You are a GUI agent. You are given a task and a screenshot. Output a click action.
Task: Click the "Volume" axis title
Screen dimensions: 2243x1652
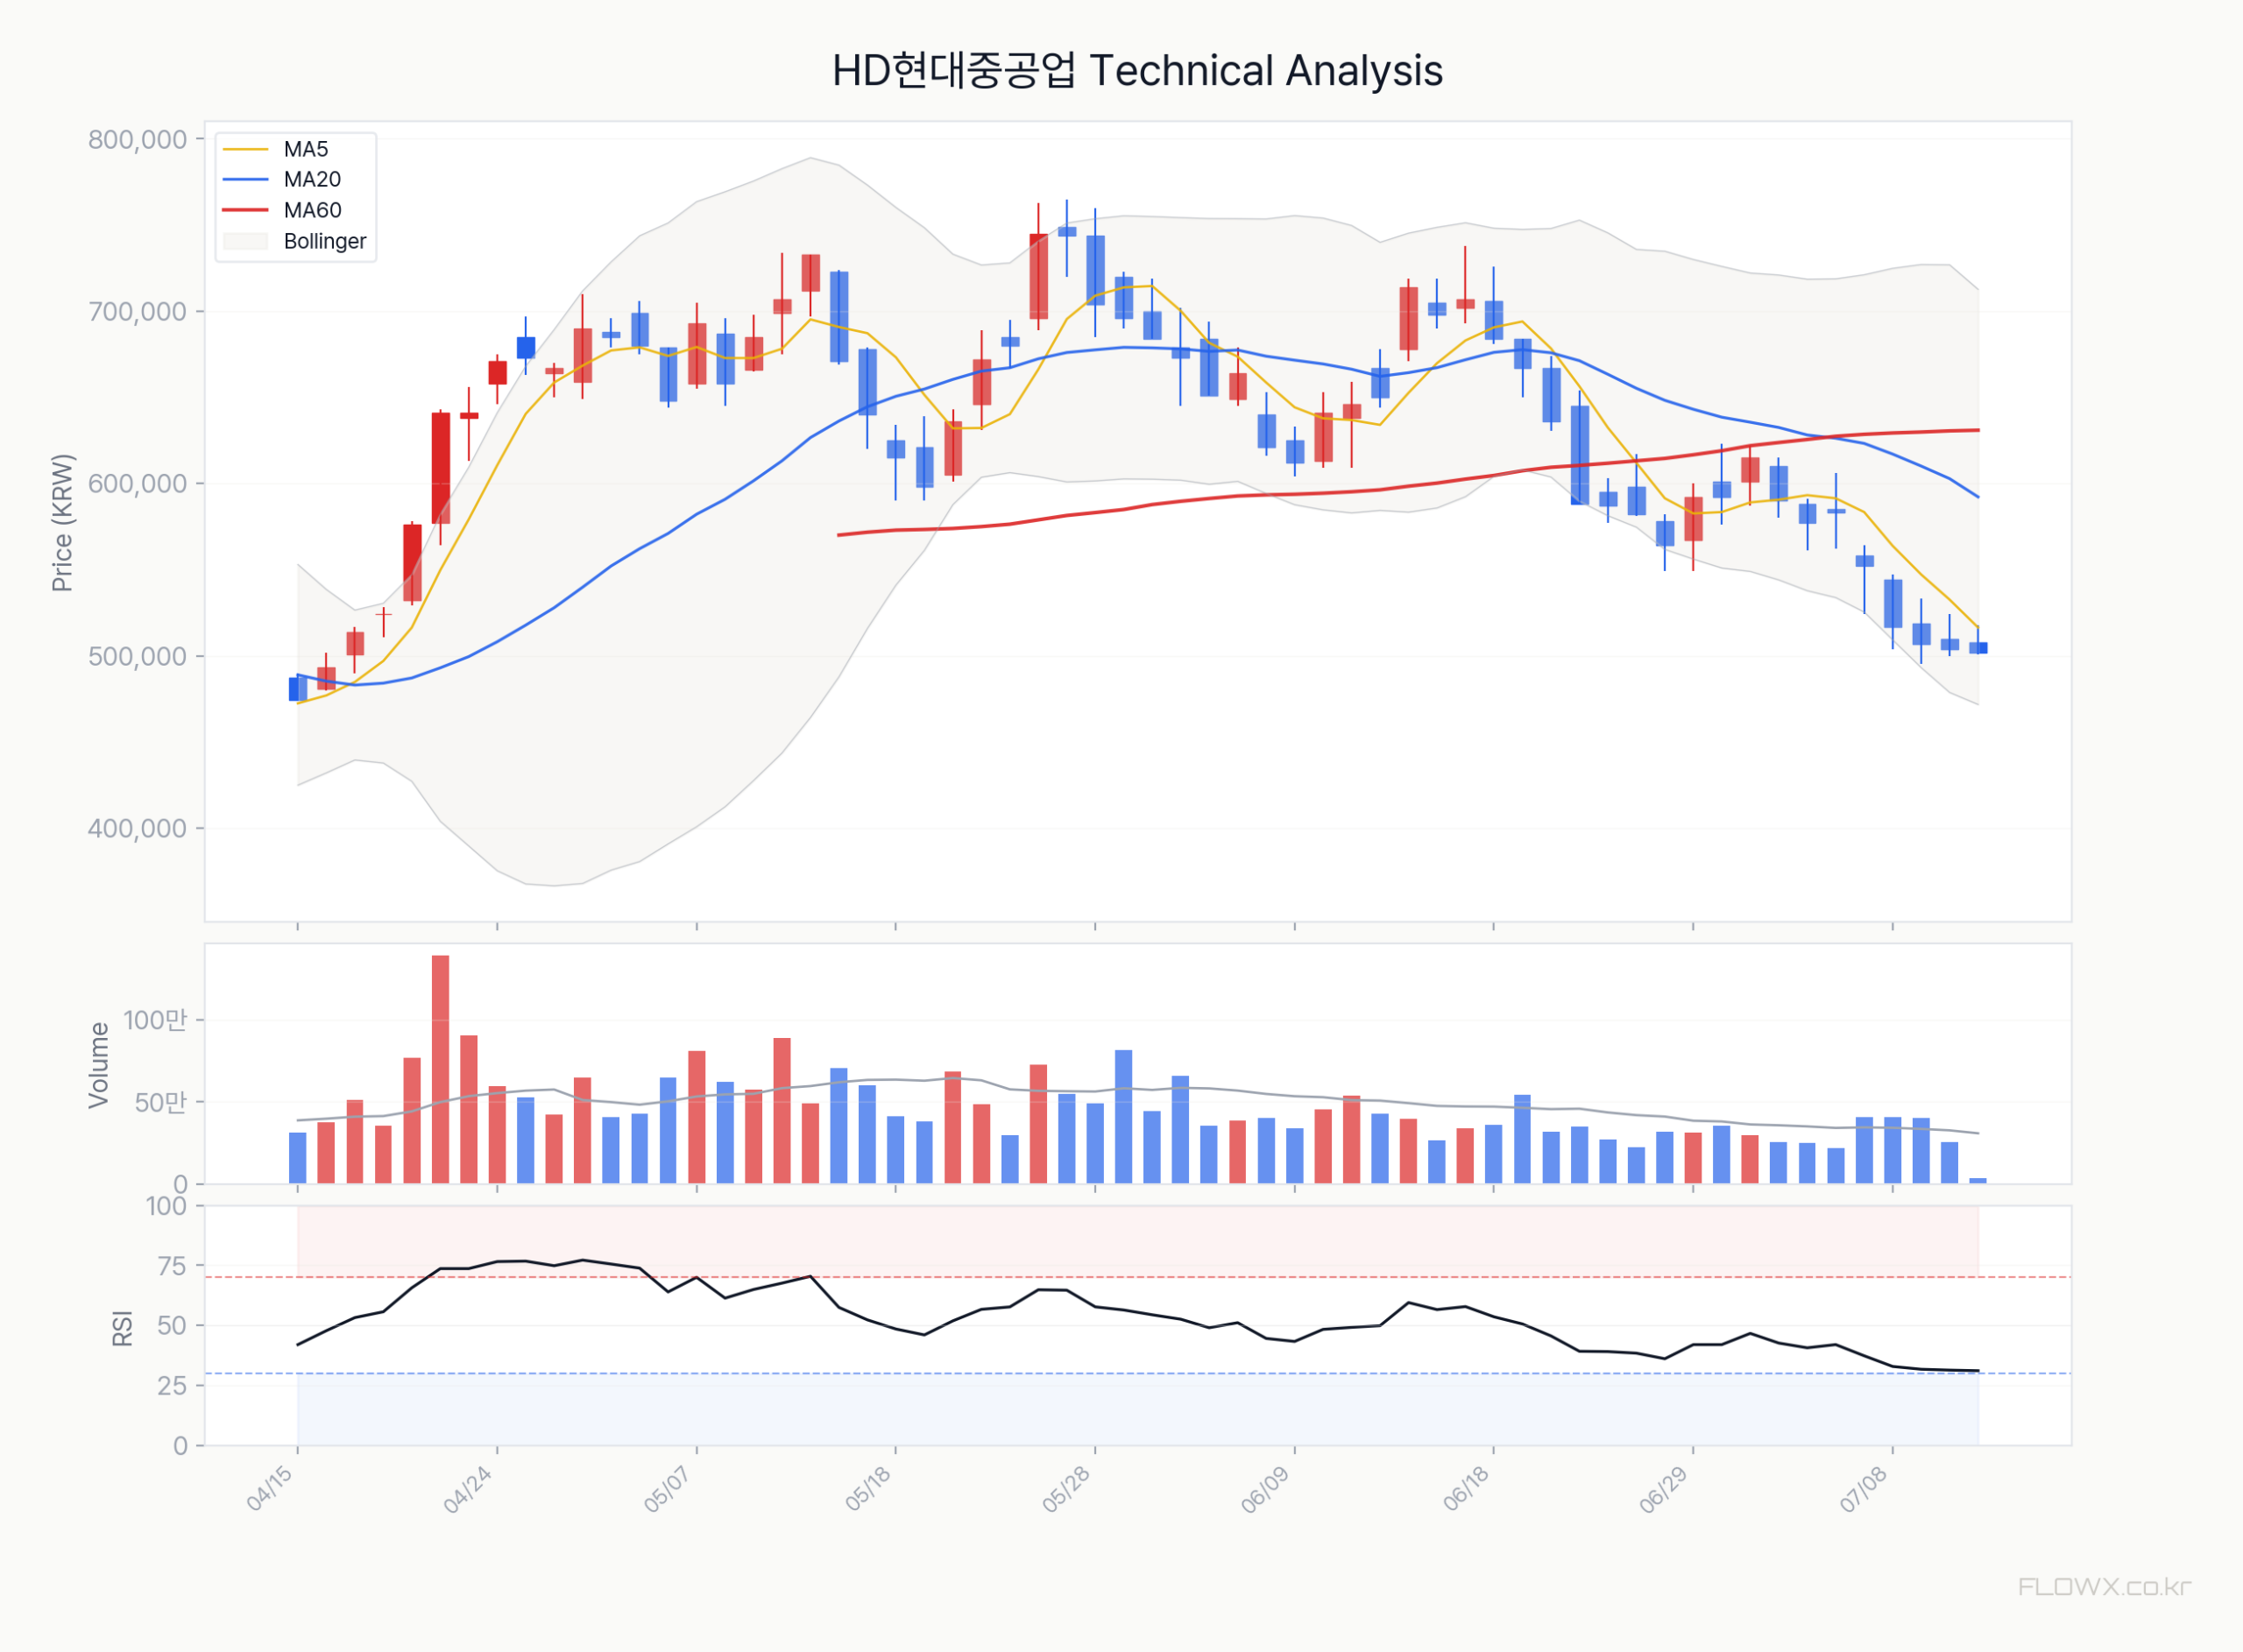point(98,1065)
